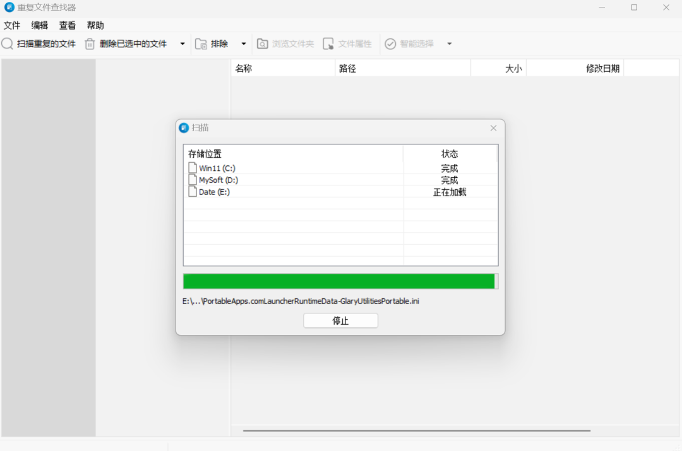Click 浏览文件夹 toolbar label
The width and height of the screenshot is (682, 451).
click(x=293, y=44)
